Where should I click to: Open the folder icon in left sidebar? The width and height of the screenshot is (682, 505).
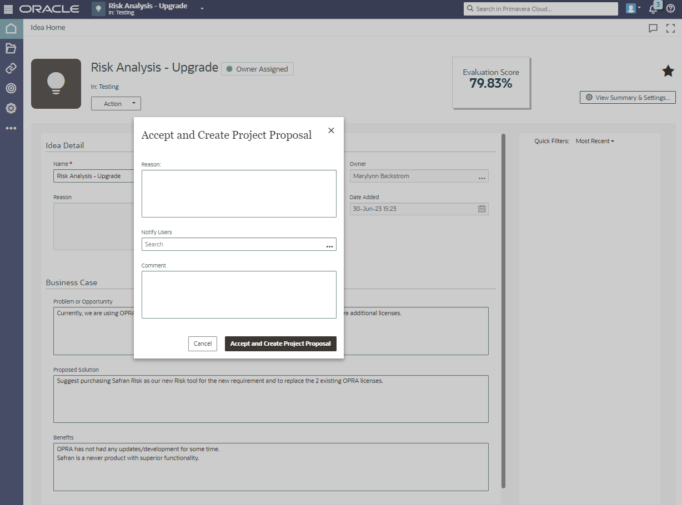click(11, 48)
